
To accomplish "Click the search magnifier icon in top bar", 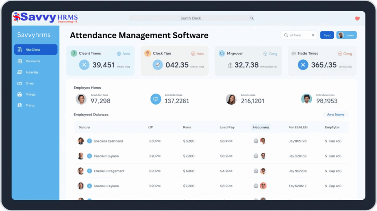I will click(x=251, y=18).
